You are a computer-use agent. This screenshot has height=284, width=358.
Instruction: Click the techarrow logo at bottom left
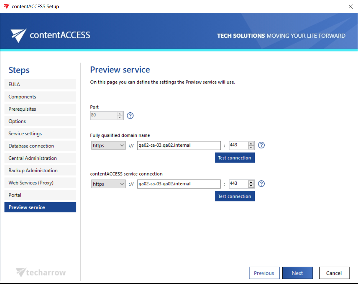tap(41, 273)
